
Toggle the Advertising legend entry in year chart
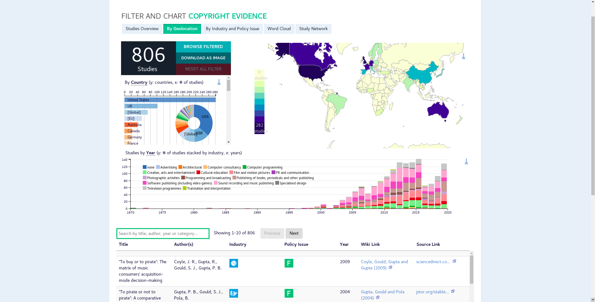(167, 167)
